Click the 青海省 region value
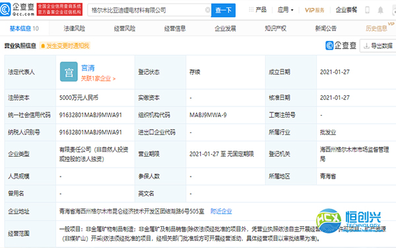The width and height of the screenshot is (396, 248). coord(328,176)
